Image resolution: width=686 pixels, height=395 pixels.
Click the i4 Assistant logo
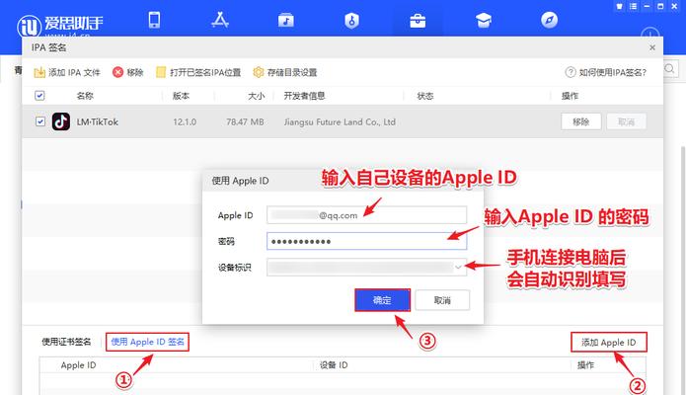click(x=59, y=25)
